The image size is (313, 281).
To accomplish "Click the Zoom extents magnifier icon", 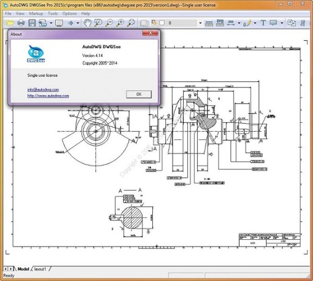I will tap(131, 23).
